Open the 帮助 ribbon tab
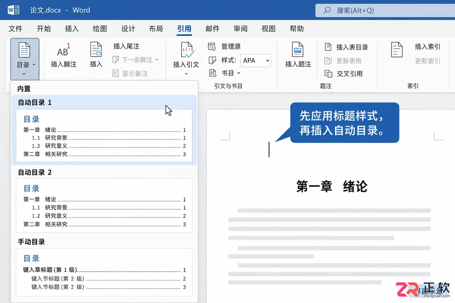Image resolution: width=455 pixels, height=303 pixels. pos(297,29)
